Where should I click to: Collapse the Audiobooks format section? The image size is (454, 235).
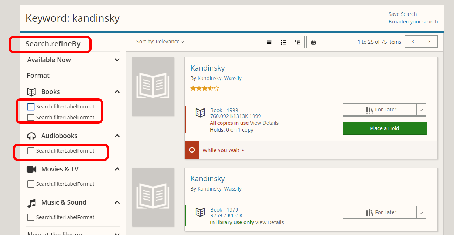[x=117, y=136]
